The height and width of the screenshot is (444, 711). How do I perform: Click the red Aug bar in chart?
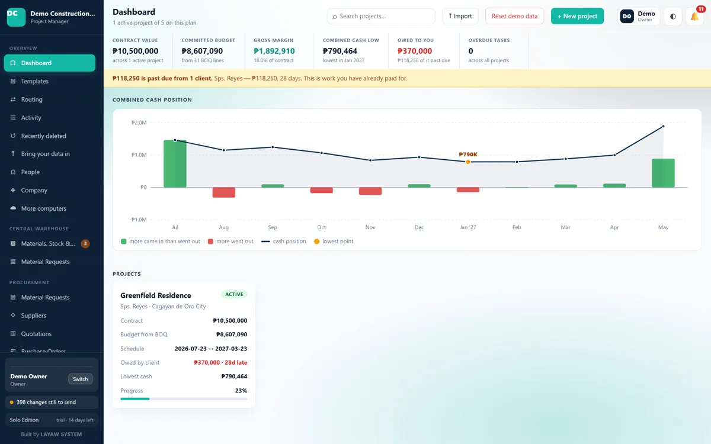224,192
